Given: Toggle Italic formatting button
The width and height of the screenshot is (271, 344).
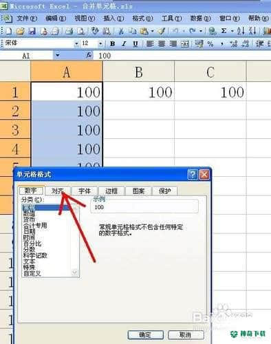Looking at the screenshot, I should 124,43.
